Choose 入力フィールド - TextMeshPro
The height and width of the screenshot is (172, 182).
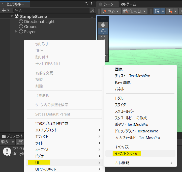pyautogui.click(x=140, y=138)
